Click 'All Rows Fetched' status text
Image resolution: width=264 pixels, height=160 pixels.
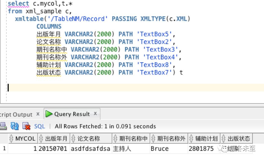105,126
